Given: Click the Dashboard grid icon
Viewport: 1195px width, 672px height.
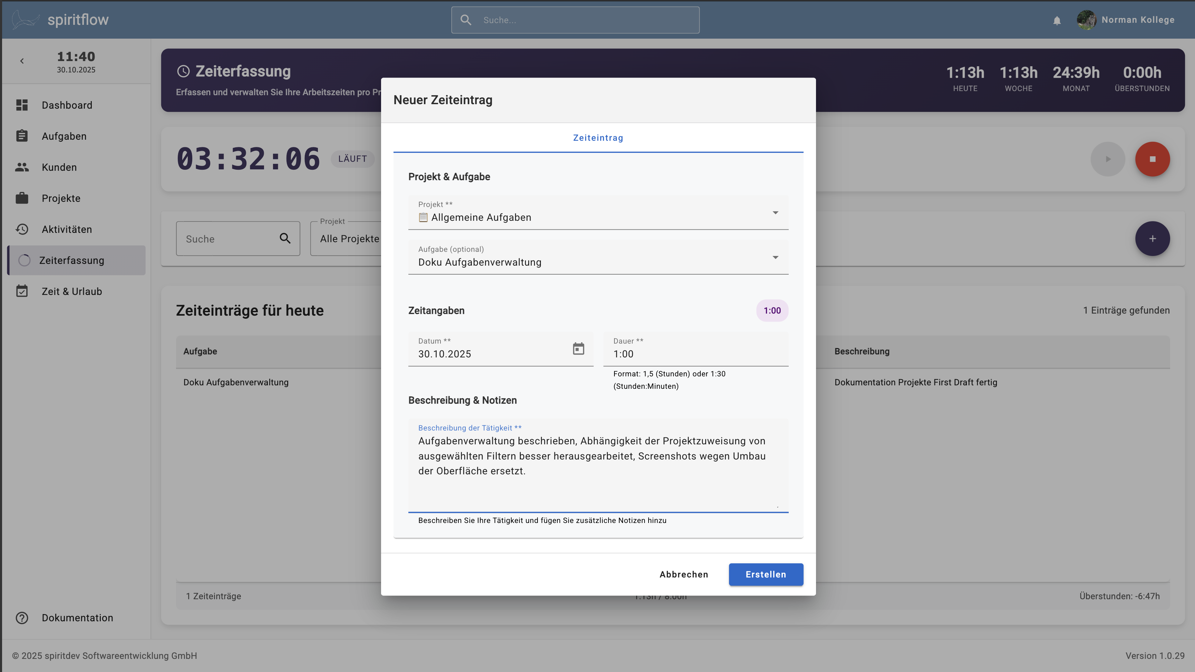Looking at the screenshot, I should tap(22, 105).
